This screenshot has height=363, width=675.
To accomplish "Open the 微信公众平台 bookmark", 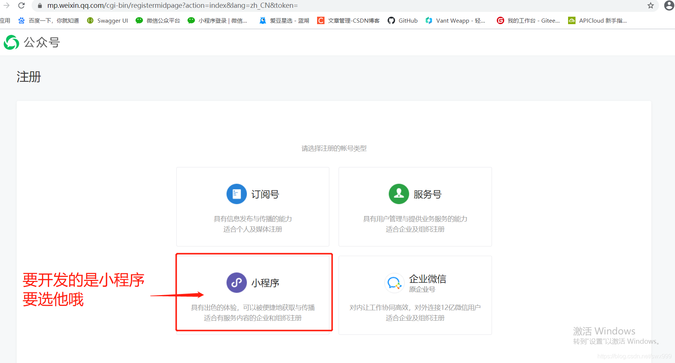I will click(x=158, y=21).
